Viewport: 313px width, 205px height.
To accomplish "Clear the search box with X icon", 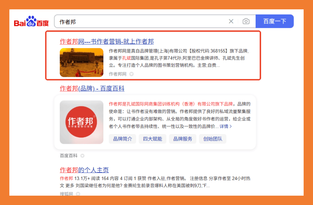I will tap(231, 21).
